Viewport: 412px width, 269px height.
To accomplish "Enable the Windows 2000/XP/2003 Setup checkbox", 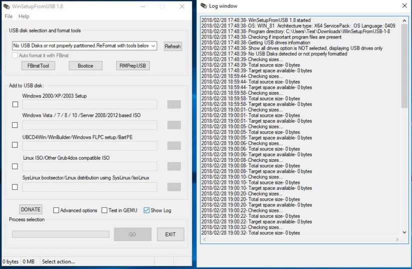I will (x=15, y=105).
